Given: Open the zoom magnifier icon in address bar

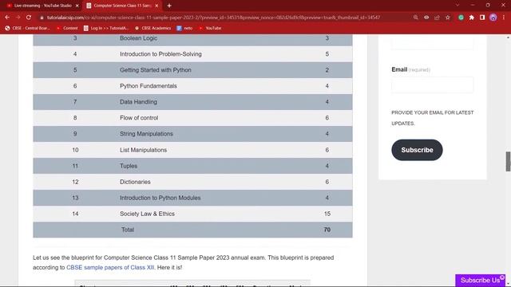Looking at the screenshot, I should point(415,18).
